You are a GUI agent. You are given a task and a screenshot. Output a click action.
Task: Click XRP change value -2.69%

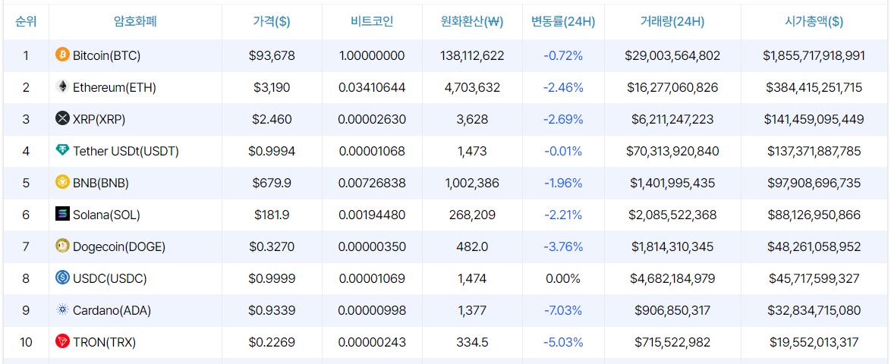coord(563,119)
